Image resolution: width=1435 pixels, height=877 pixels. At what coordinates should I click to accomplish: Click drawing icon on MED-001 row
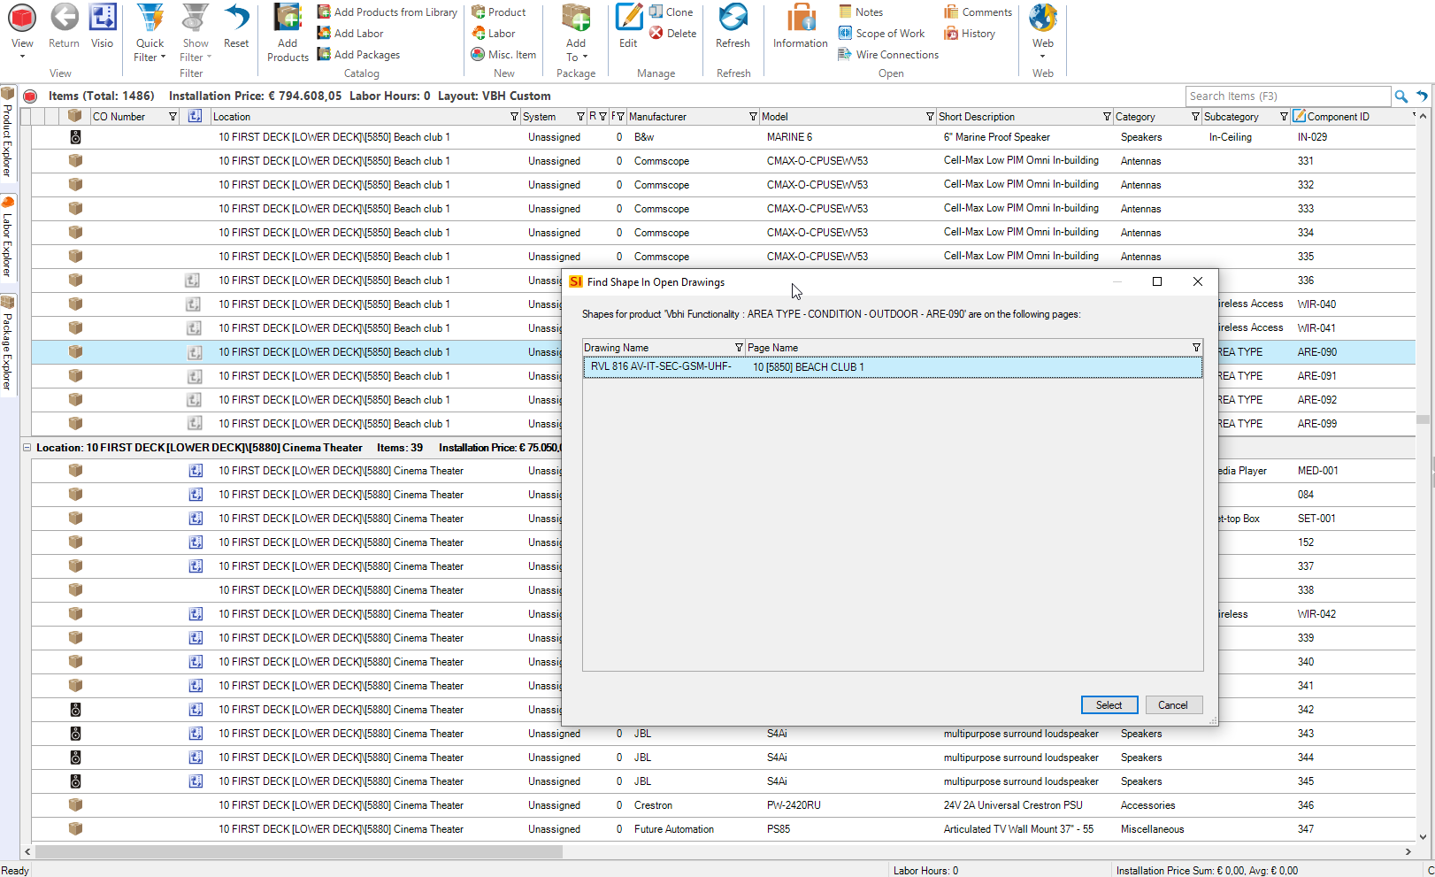(196, 471)
